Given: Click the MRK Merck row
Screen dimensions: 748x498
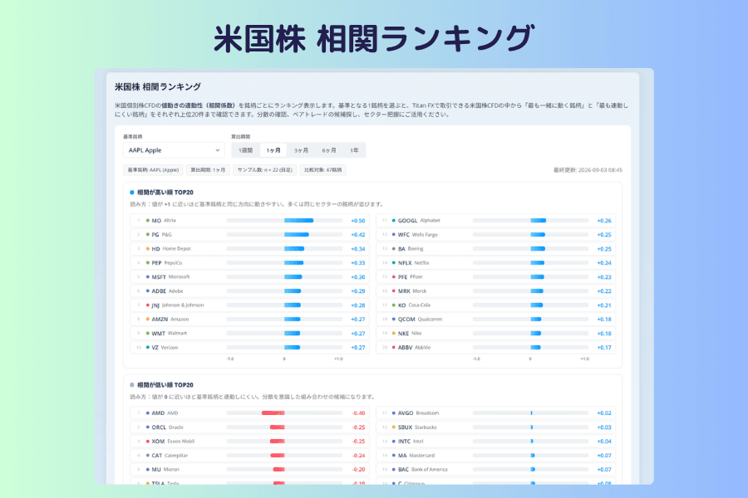Looking at the screenshot, I should [495, 290].
